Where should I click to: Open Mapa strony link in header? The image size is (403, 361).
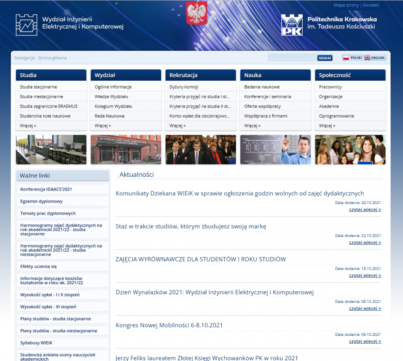click(x=346, y=5)
